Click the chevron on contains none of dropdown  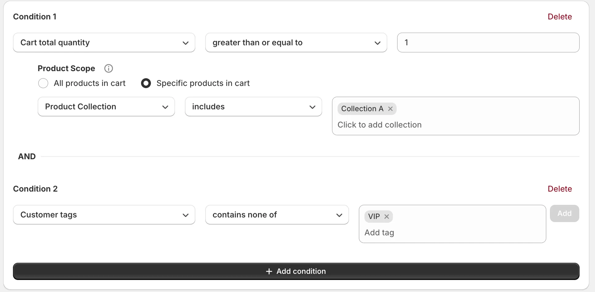pos(339,215)
